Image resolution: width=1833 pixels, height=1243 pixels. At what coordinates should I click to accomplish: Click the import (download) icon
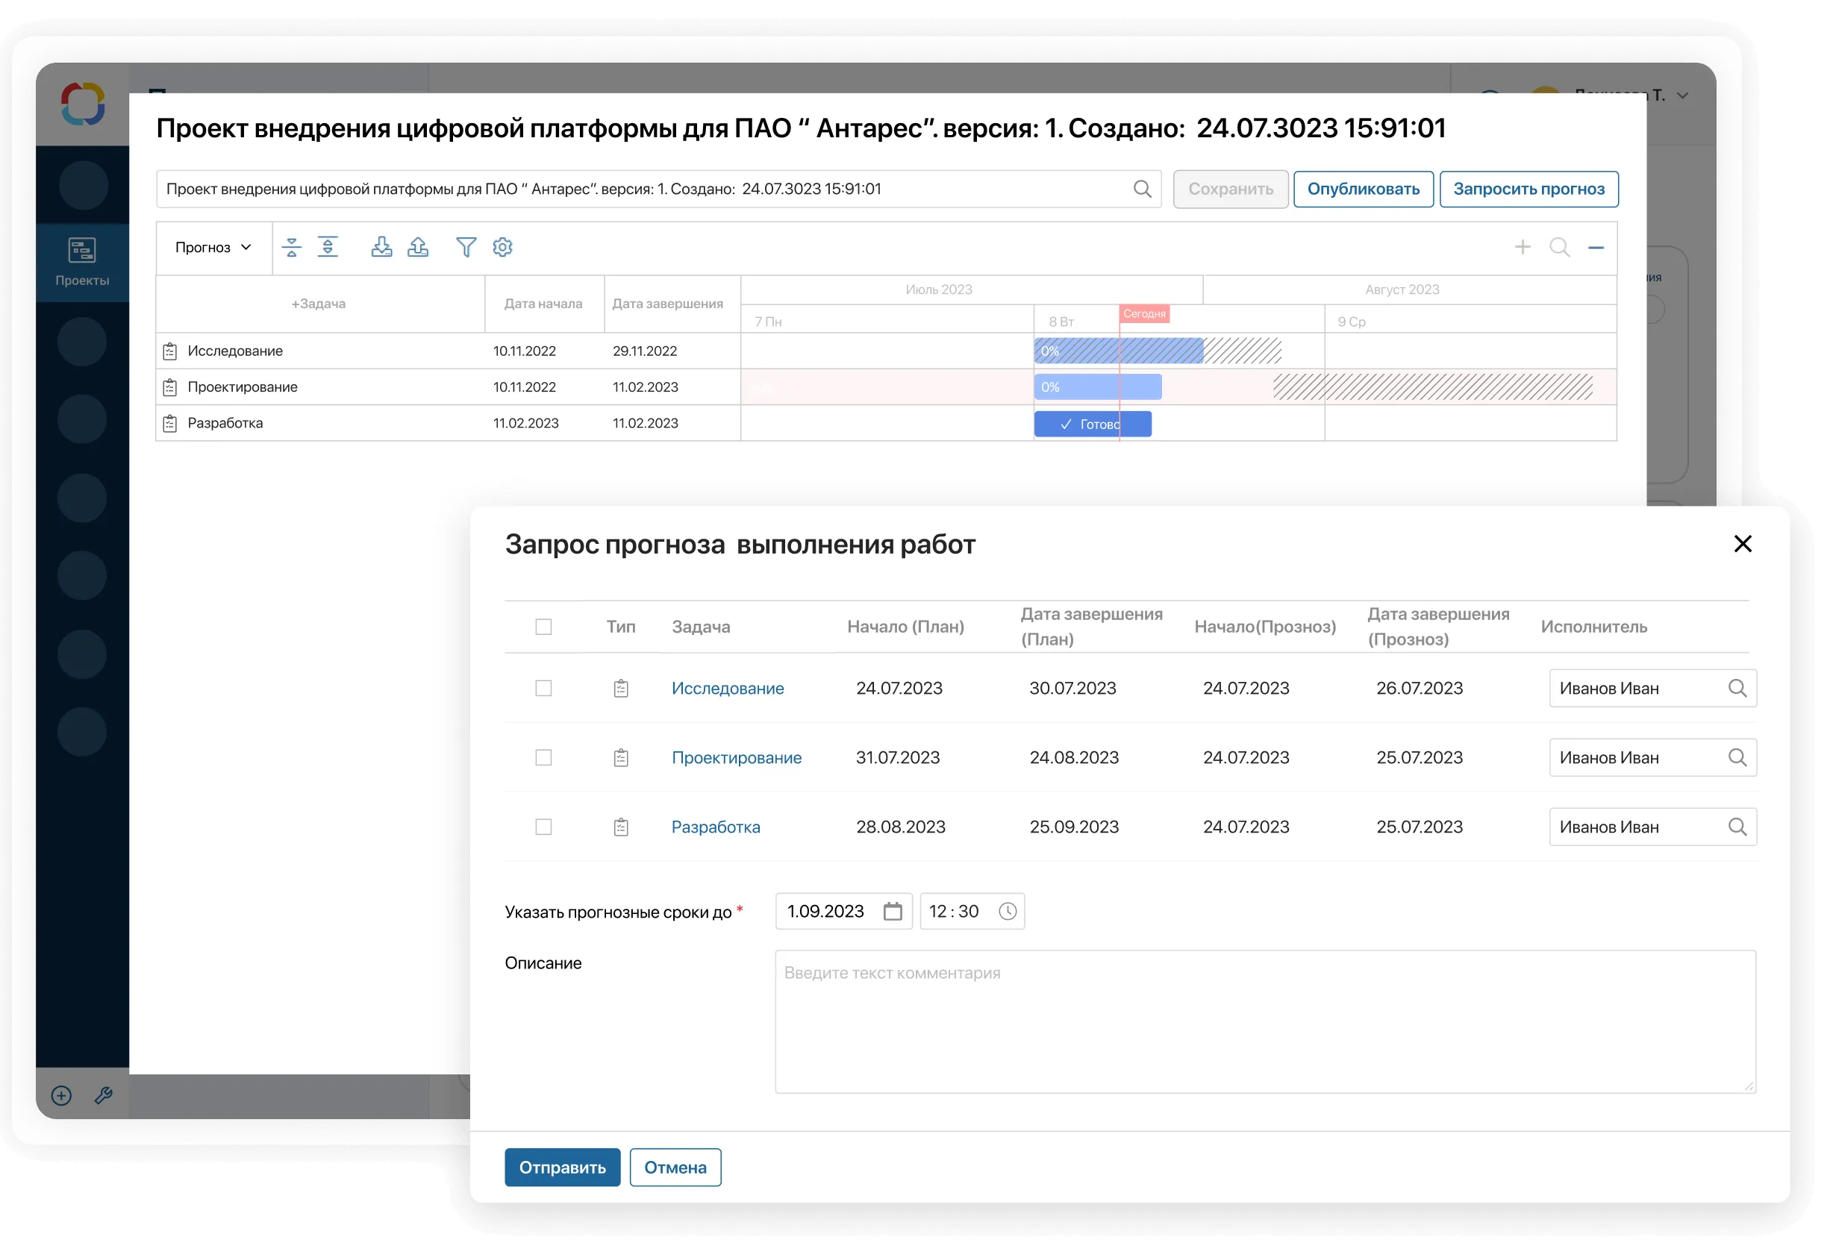pos(383,247)
